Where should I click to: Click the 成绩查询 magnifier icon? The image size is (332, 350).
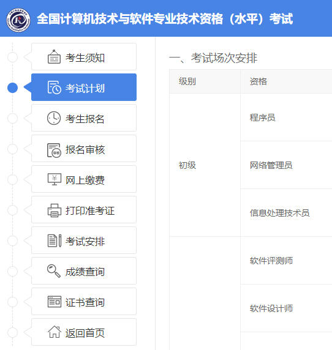coord(54,271)
